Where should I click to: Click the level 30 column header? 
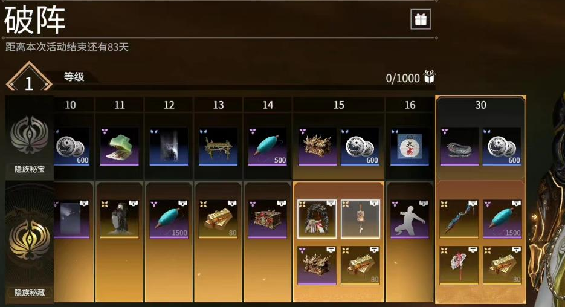[x=480, y=105]
